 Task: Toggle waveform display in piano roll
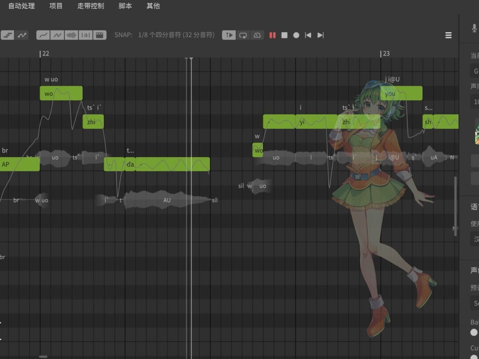pos(72,35)
